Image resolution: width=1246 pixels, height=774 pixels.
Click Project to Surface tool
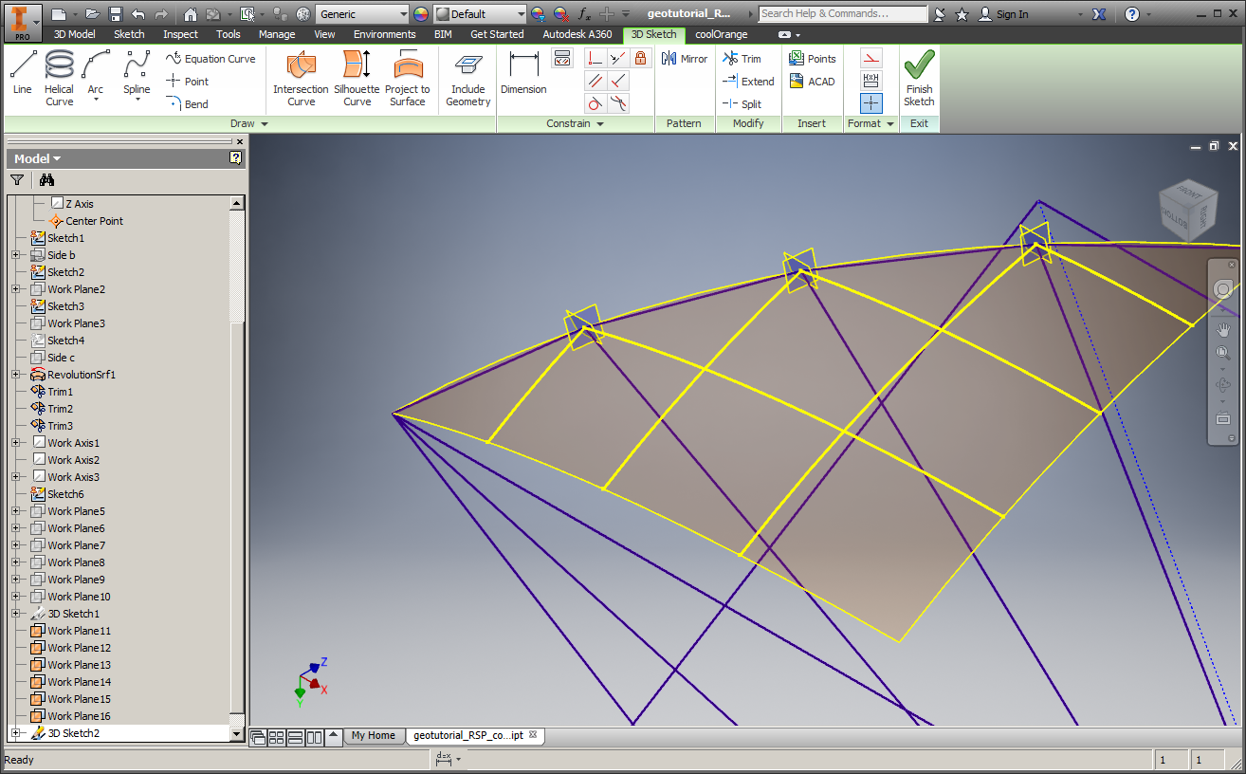point(408,78)
